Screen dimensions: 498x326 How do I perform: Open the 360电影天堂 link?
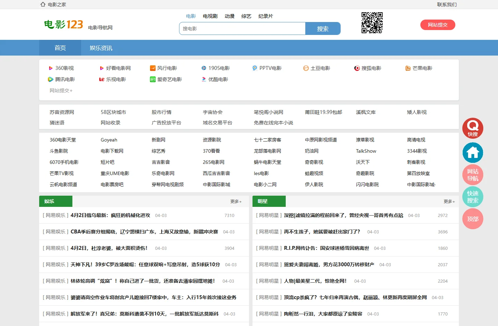pos(63,140)
